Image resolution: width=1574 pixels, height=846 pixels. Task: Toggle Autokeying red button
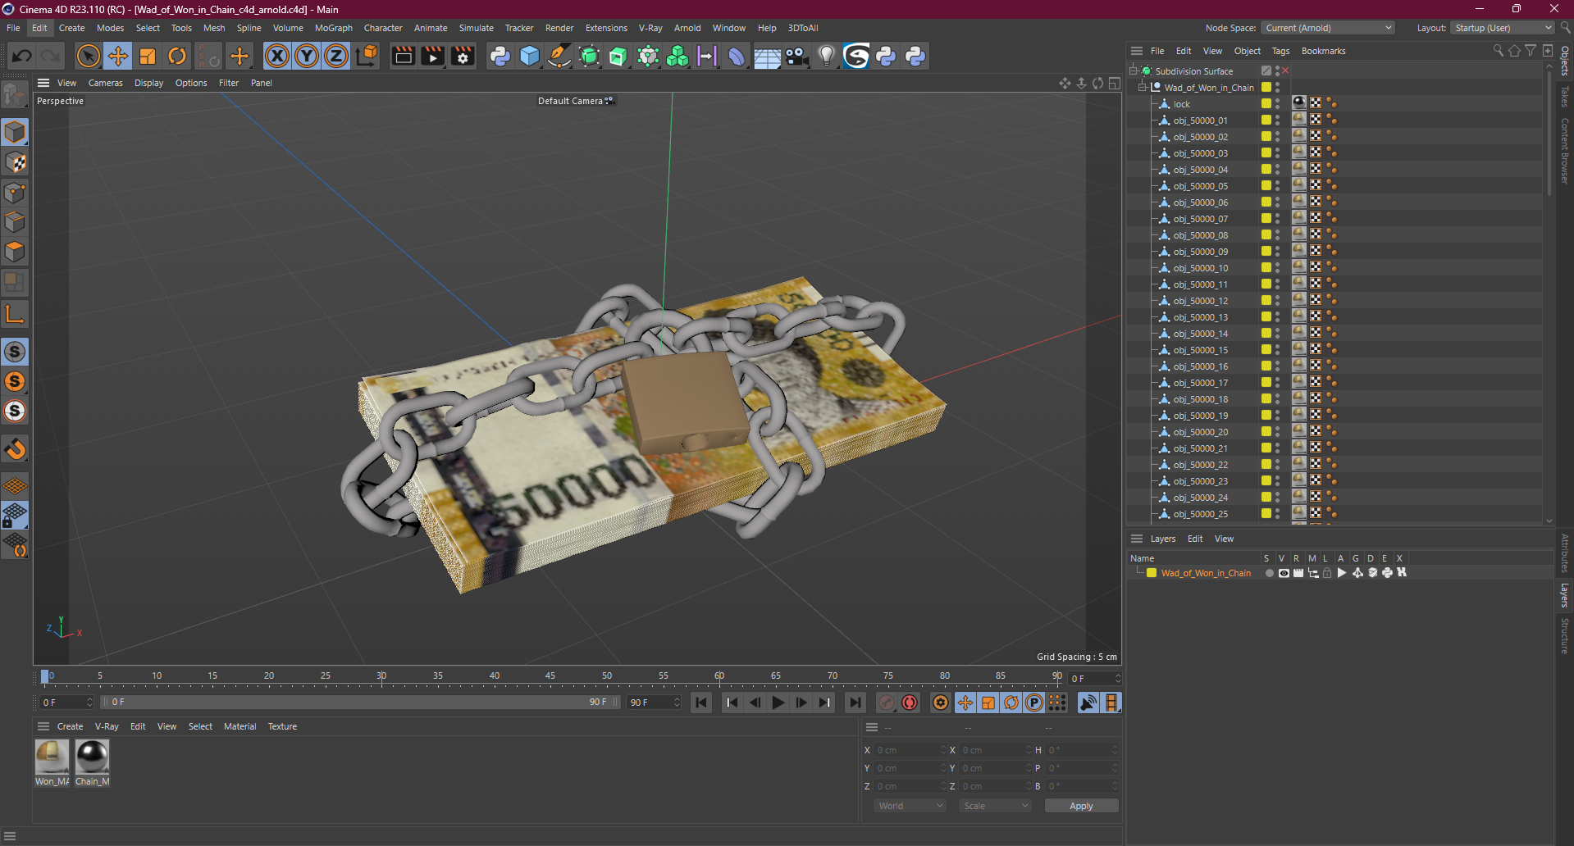click(x=910, y=703)
